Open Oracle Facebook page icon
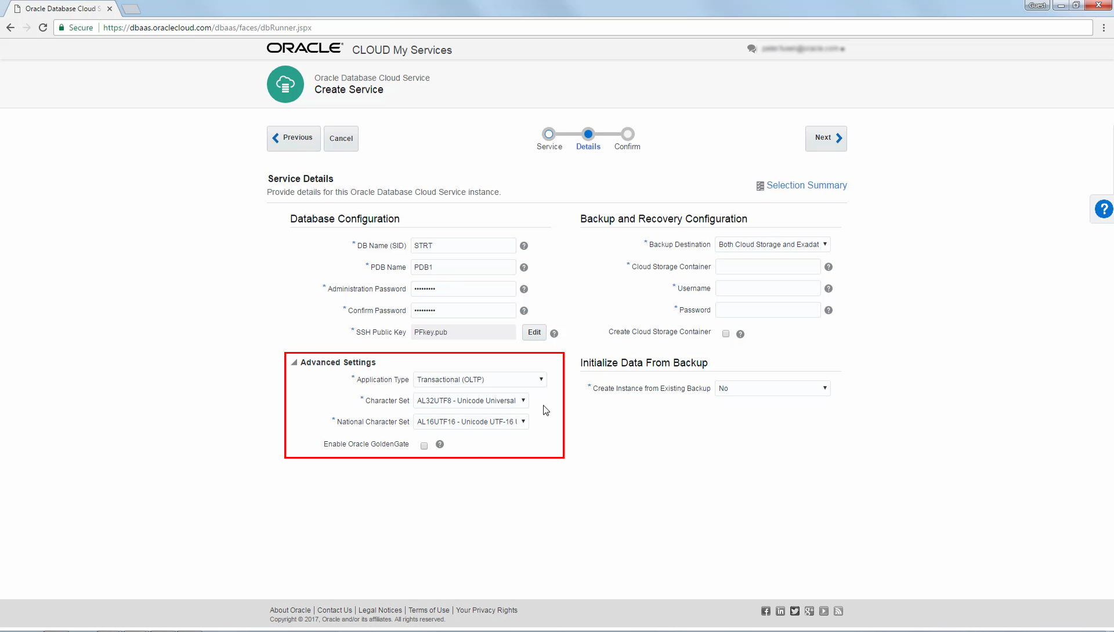Viewport: 1114px width, 632px height. pyautogui.click(x=766, y=611)
